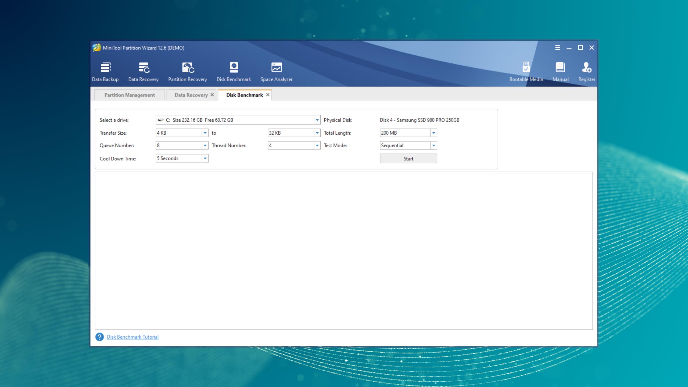
Task: Launch the Data Recovery toolbar icon
Action: tap(144, 72)
